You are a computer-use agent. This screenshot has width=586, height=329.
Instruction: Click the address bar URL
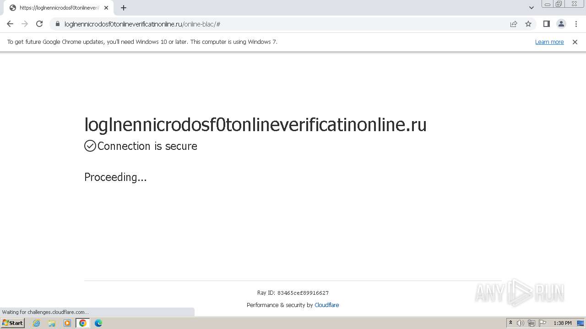point(142,24)
